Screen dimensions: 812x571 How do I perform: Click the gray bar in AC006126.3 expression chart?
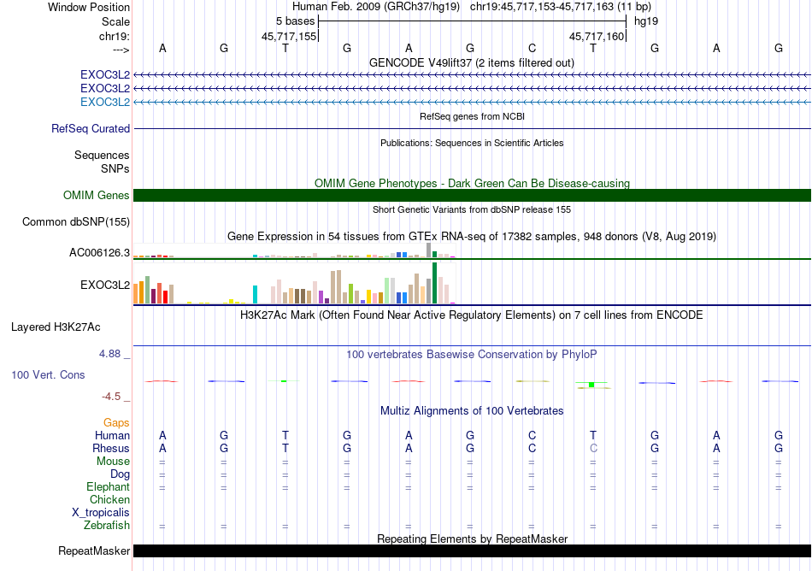428,250
